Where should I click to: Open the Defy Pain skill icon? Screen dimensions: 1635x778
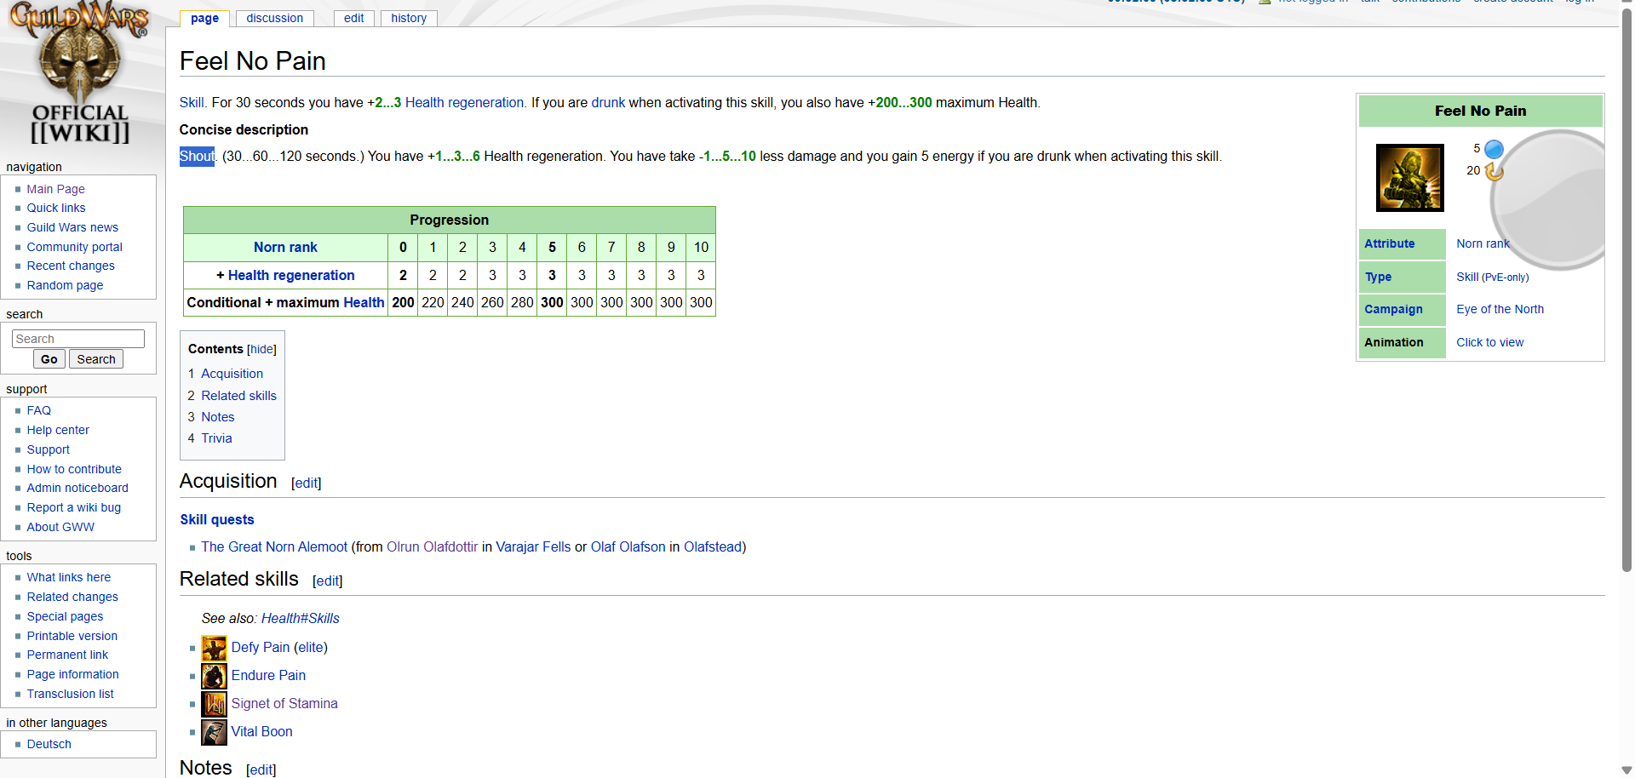coord(214,649)
